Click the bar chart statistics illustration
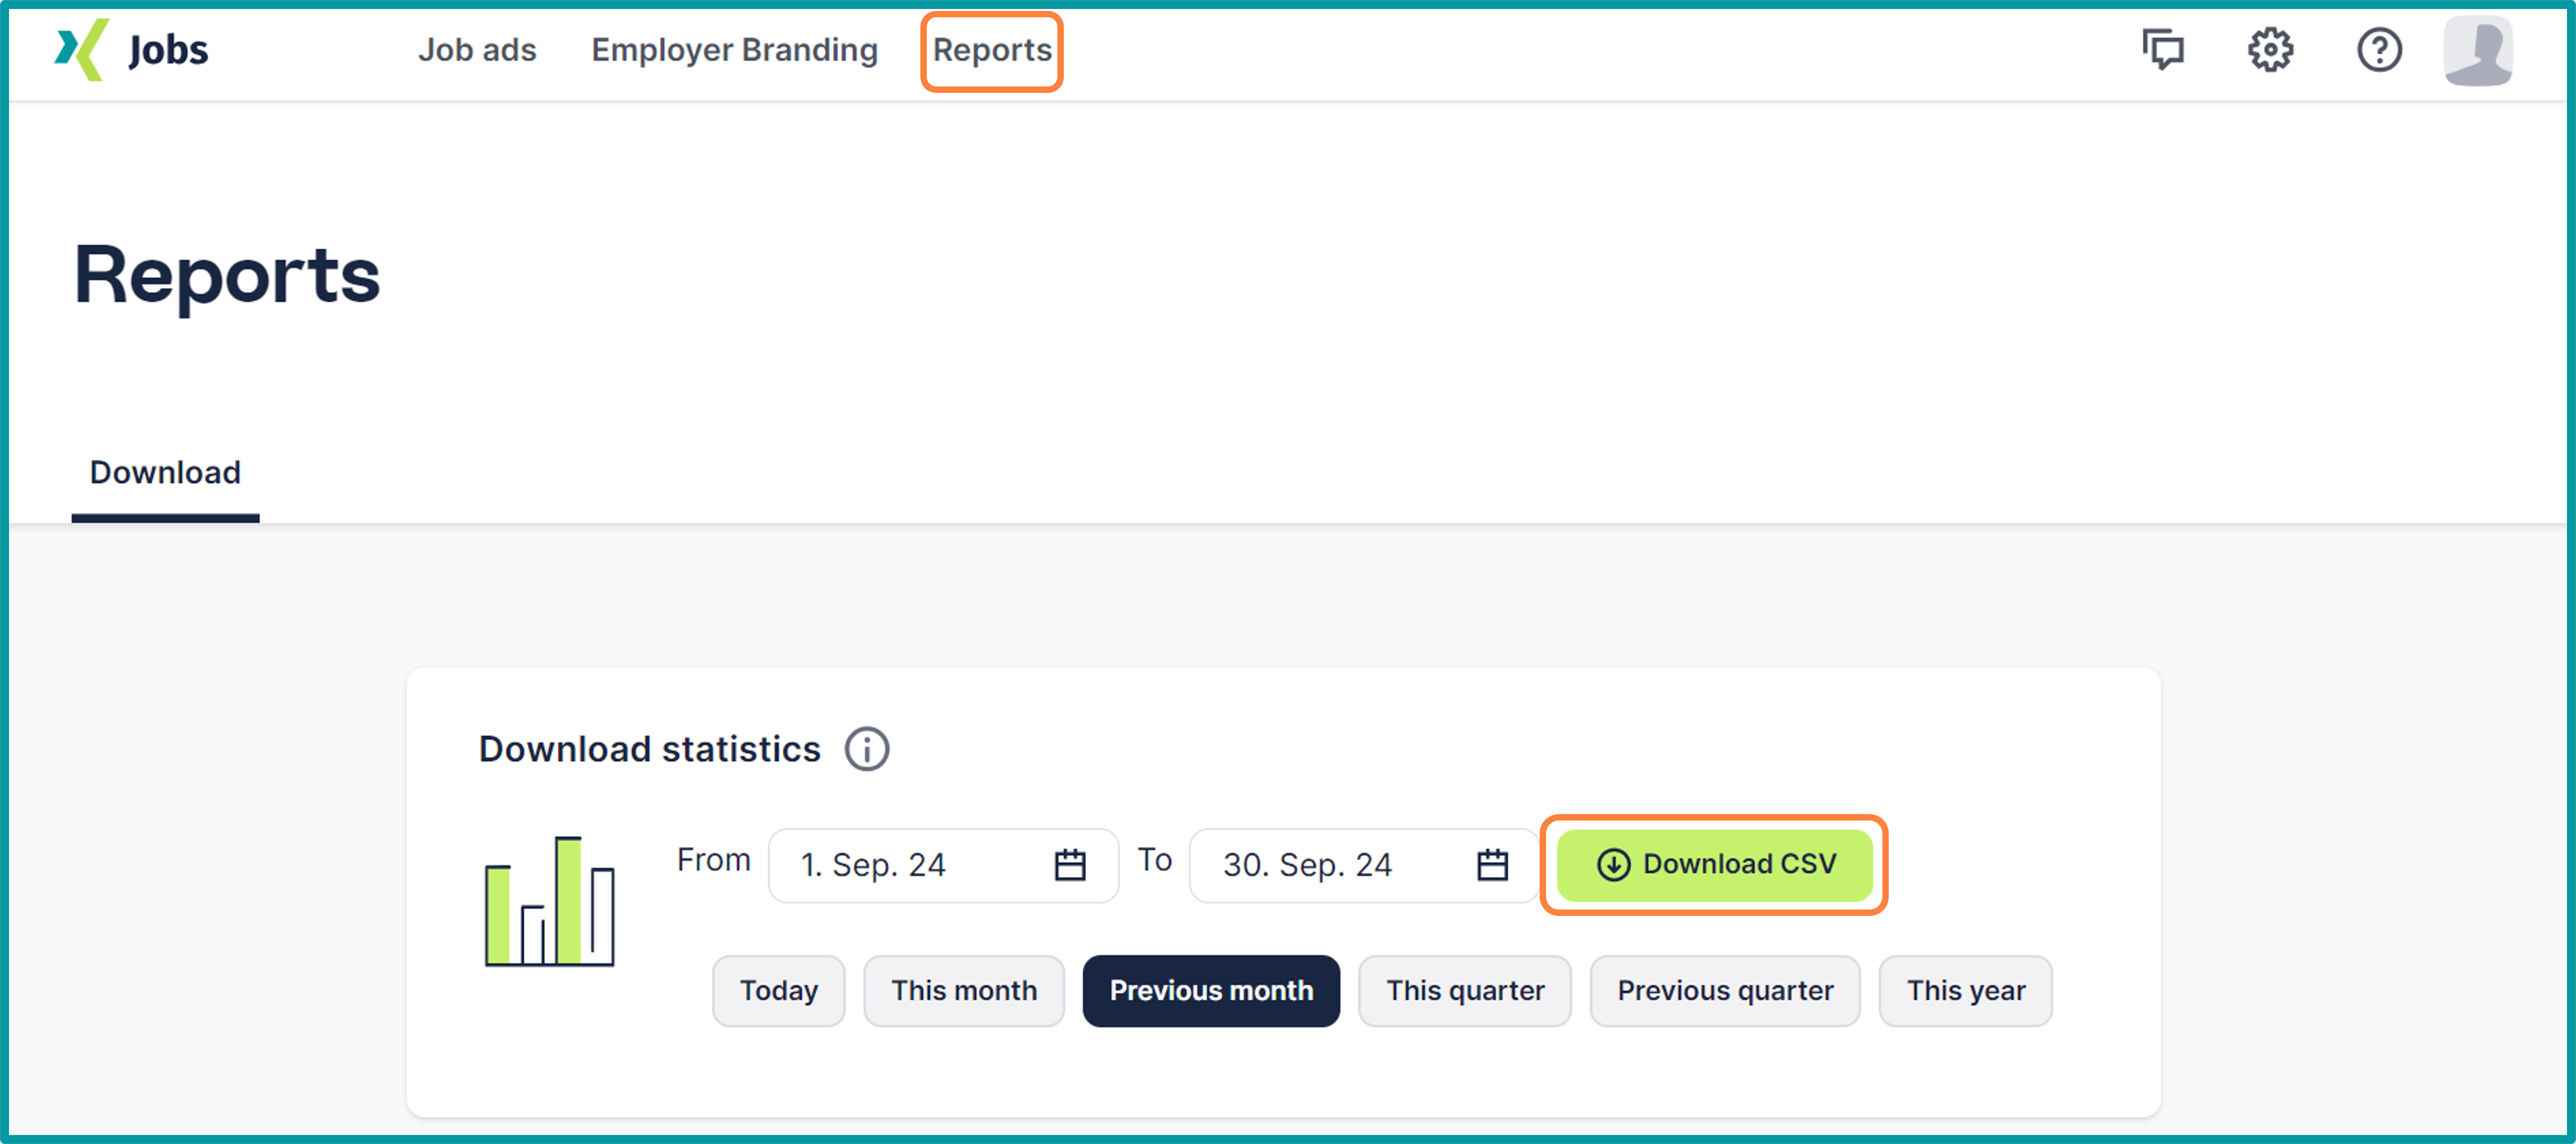This screenshot has width=2576, height=1144. tap(549, 902)
